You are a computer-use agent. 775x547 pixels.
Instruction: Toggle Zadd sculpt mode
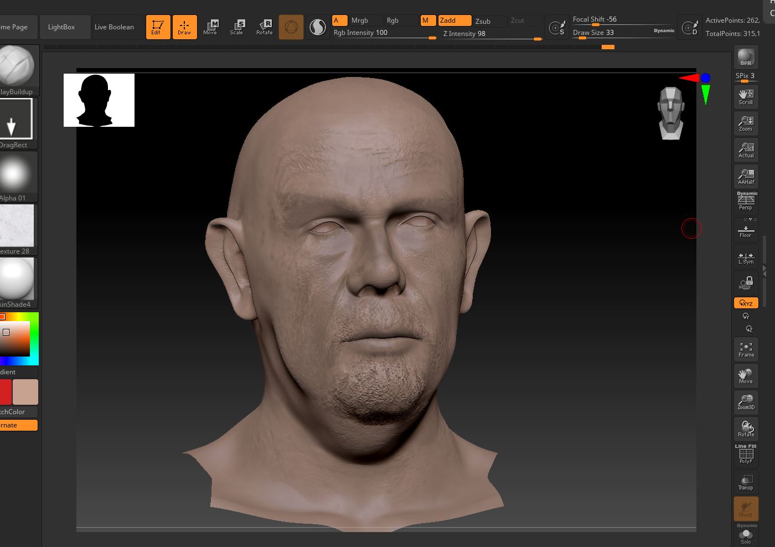pyautogui.click(x=454, y=20)
